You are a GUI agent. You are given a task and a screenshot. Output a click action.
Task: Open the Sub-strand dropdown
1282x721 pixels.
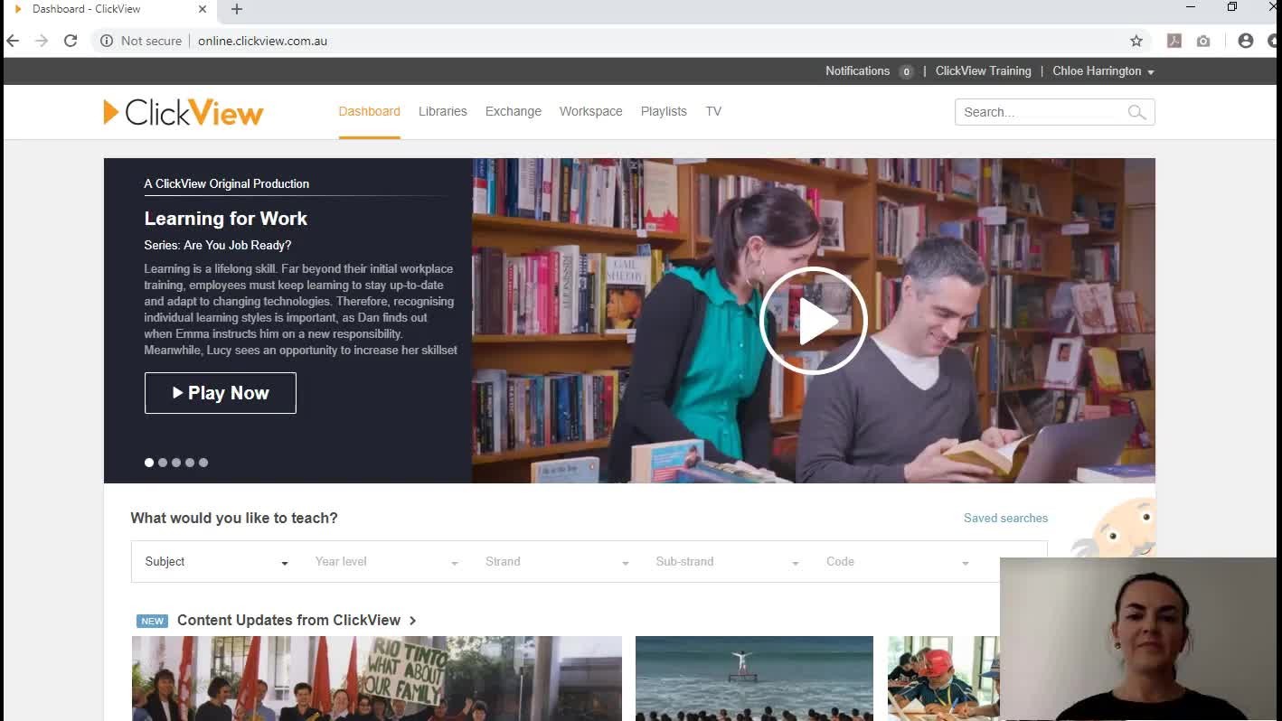click(x=728, y=562)
